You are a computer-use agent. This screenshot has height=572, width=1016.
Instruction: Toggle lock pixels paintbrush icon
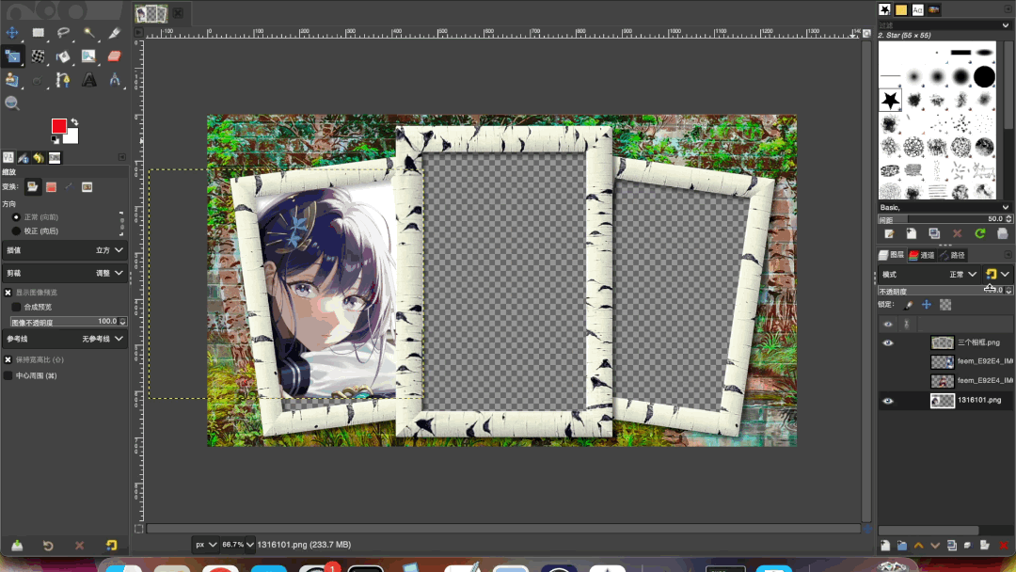909,305
